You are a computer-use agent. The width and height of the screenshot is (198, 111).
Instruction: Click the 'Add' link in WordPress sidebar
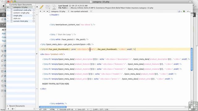pyautogui.click(x=4, y=34)
